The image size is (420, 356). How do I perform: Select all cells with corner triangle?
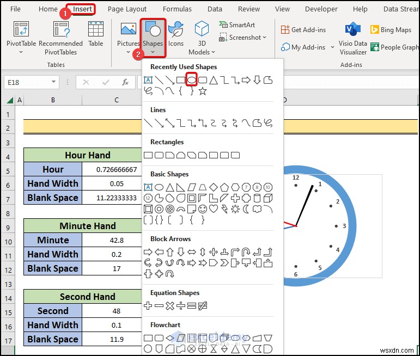(x=10, y=100)
